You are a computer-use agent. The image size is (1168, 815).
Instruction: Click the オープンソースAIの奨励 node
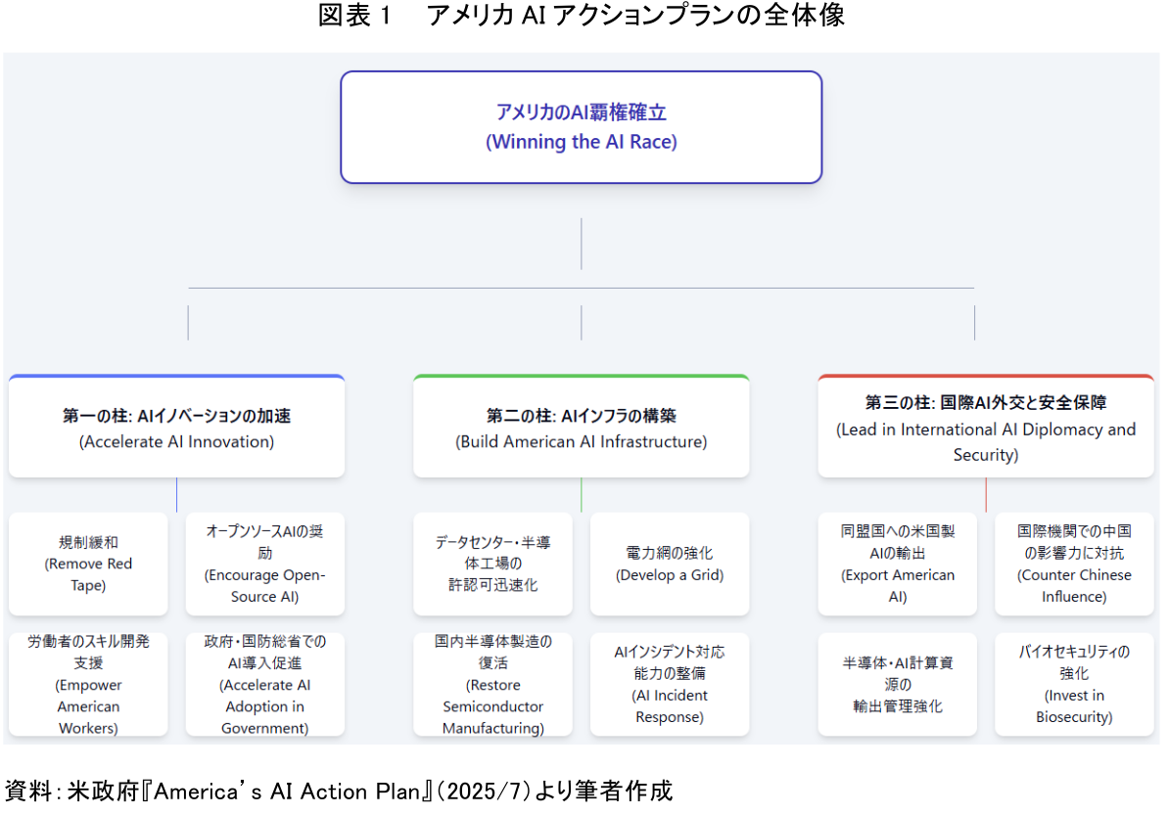tap(264, 564)
